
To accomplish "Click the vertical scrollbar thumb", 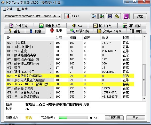I will (144, 80).
